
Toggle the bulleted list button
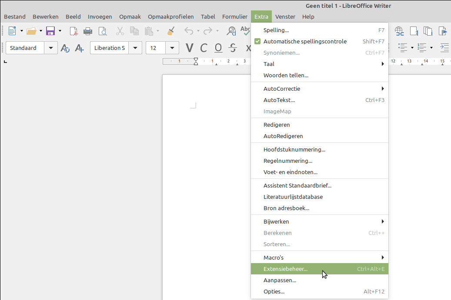pos(402,48)
